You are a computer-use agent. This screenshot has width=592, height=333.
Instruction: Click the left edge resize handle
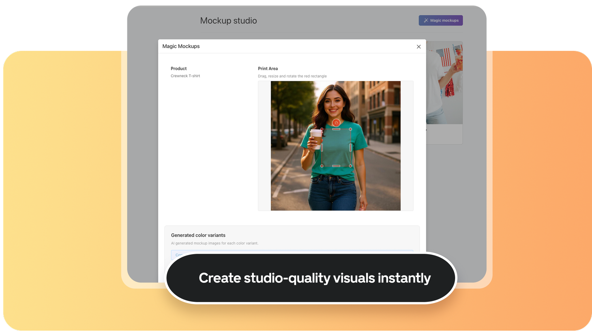pyautogui.click(x=322, y=148)
